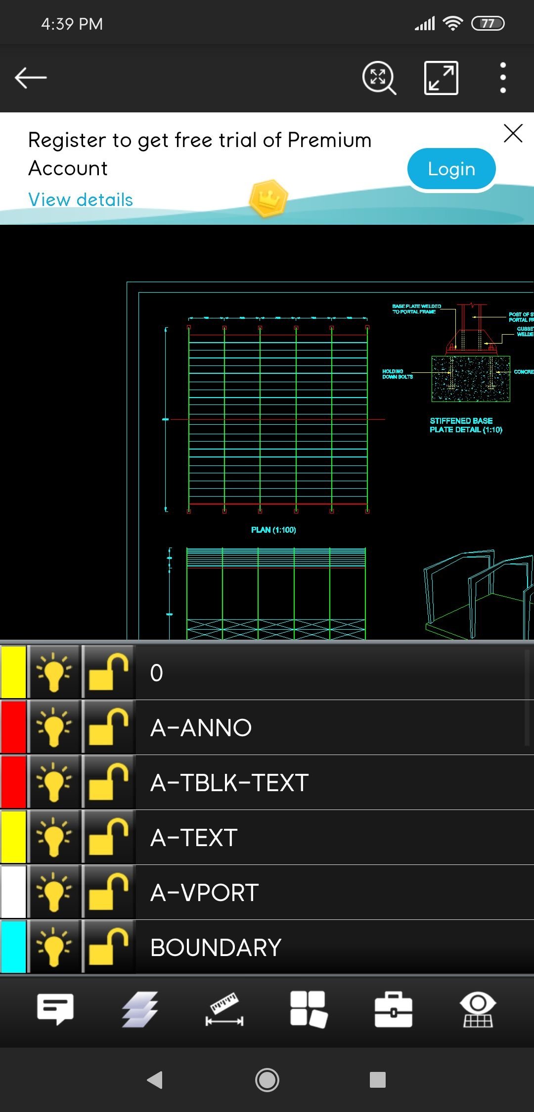Image resolution: width=534 pixels, height=1112 pixels.
Task: Tap the Wi-Fi status icon
Action: click(x=453, y=23)
